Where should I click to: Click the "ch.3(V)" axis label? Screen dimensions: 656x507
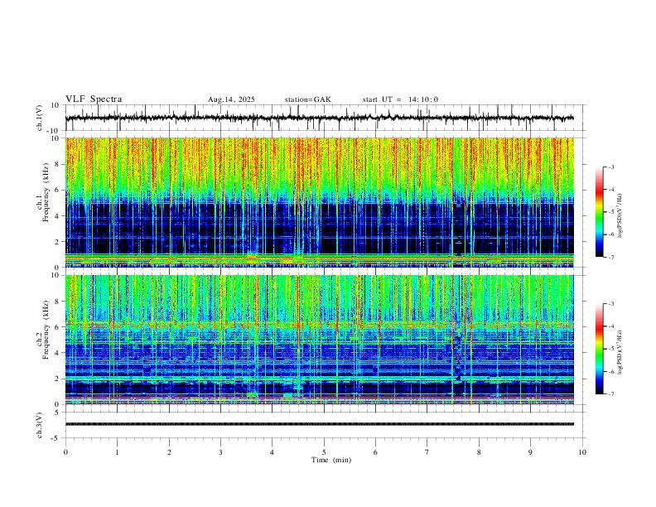(x=40, y=425)
